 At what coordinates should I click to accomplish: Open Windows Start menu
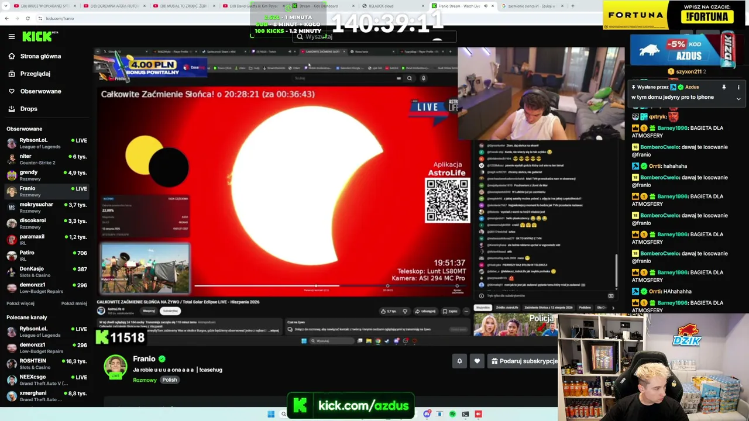click(271, 414)
